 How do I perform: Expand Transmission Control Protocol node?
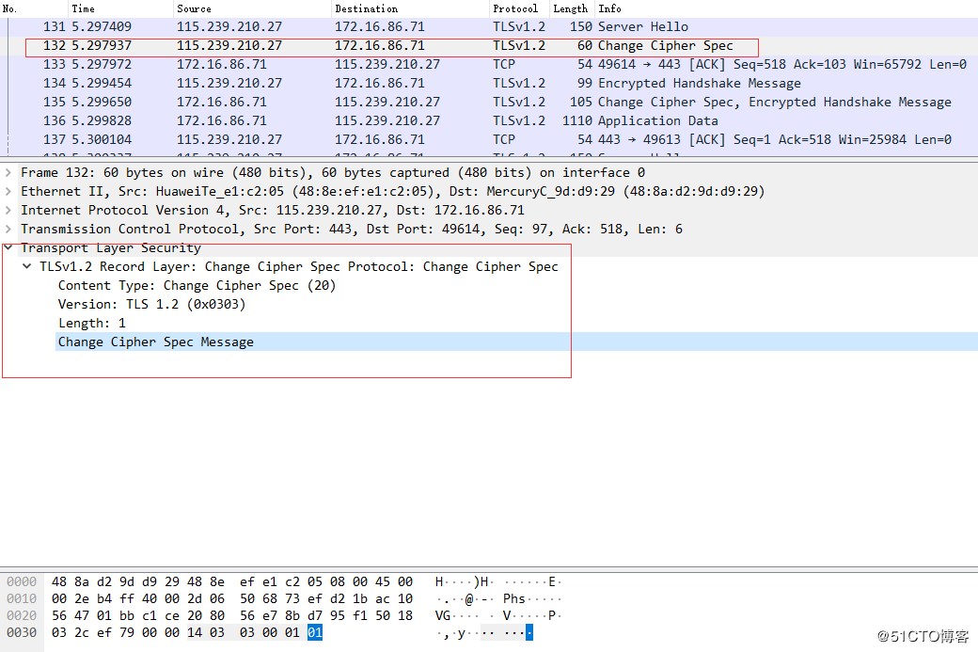8,230
